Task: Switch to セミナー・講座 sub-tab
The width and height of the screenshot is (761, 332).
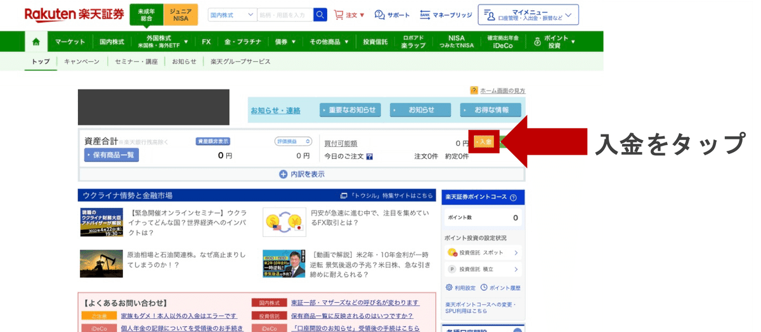Action: point(136,61)
